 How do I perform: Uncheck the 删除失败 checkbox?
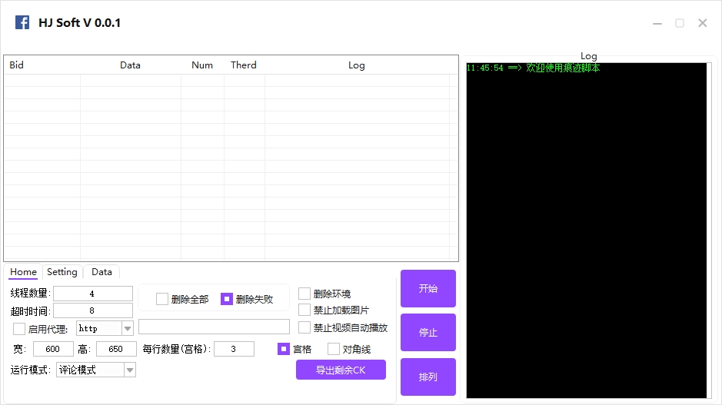227,299
